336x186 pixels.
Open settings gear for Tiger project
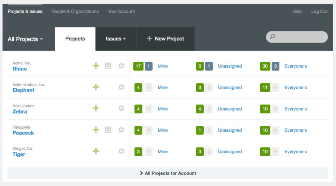point(121,151)
